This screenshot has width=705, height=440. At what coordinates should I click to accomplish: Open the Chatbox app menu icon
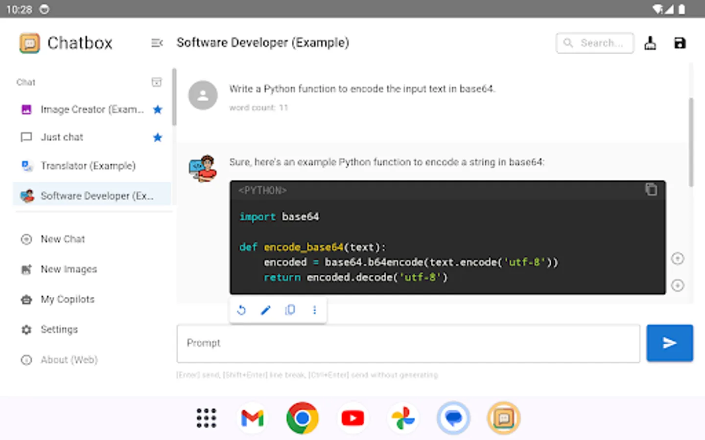click(29, 43)
